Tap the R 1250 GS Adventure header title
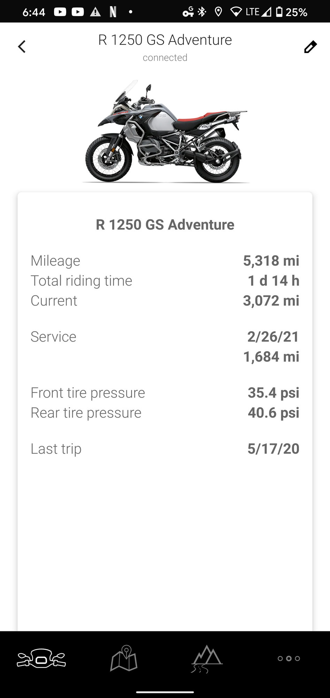The width and height of the screenshot is (330, 698). click(165, 40)
